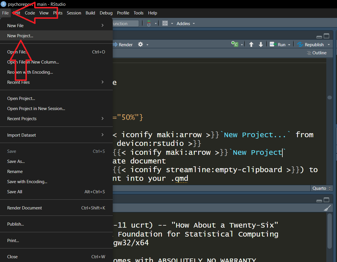Viewport: 337px width, 262px height.
Task: Expand the Run options dropdown arrow
Action: point(290,45)
